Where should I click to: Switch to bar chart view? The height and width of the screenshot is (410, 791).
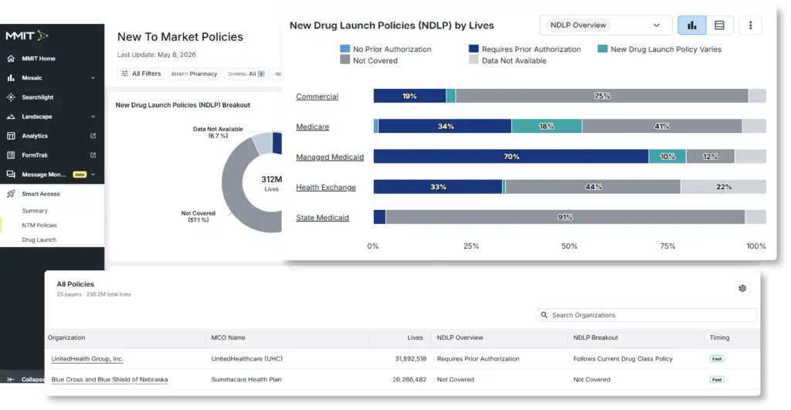click(x=691, y=25)
